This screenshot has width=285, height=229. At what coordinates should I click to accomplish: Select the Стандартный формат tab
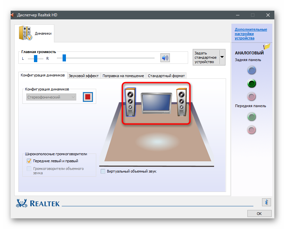pyautogui.click(x=166, y=76)
